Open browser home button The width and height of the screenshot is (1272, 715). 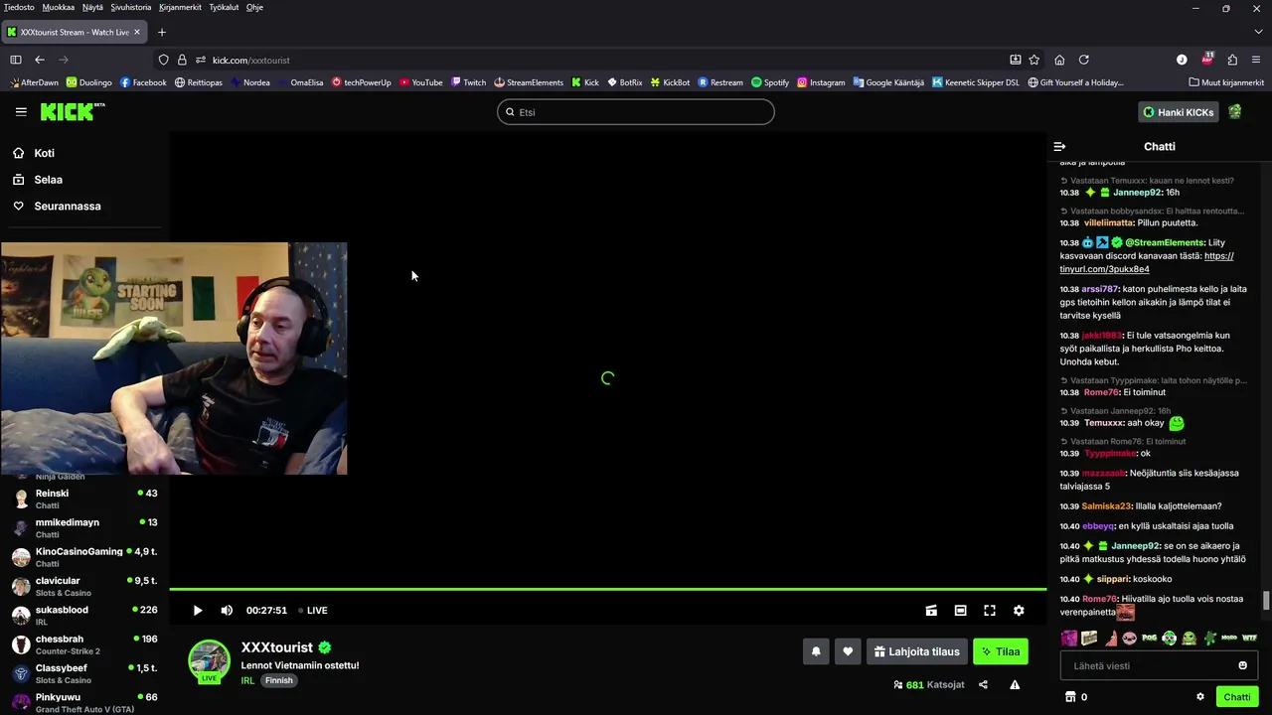coord(1059,60)
